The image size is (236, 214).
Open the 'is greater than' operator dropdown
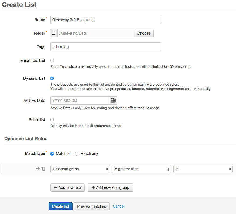pyautogui.click(x=142, y=169)
